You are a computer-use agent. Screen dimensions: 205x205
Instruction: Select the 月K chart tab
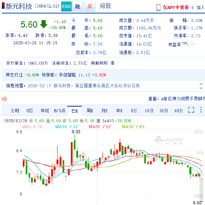104,111
